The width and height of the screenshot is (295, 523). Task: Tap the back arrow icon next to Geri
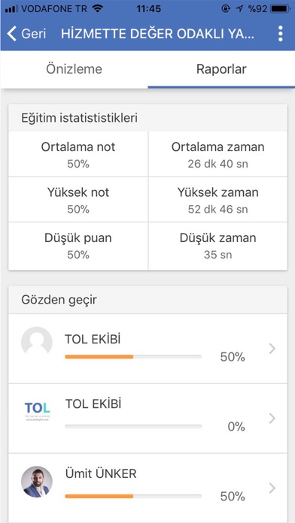click(12, 34)
